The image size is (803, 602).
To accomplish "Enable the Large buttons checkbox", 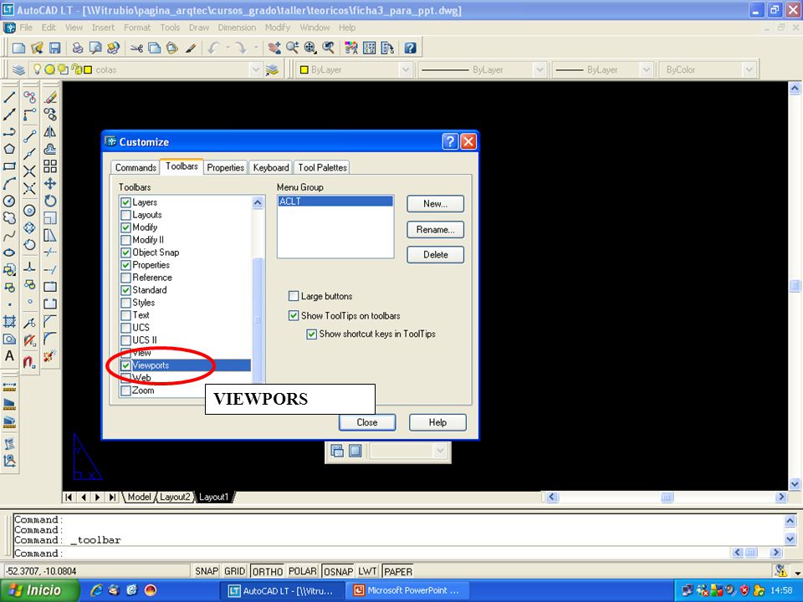I will [x=294, y=296].
